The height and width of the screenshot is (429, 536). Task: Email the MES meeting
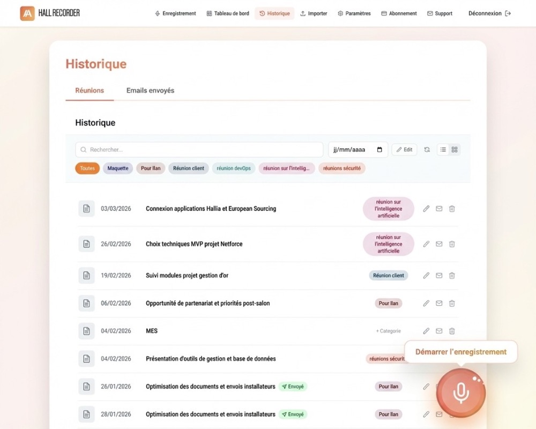coord(439,331)
